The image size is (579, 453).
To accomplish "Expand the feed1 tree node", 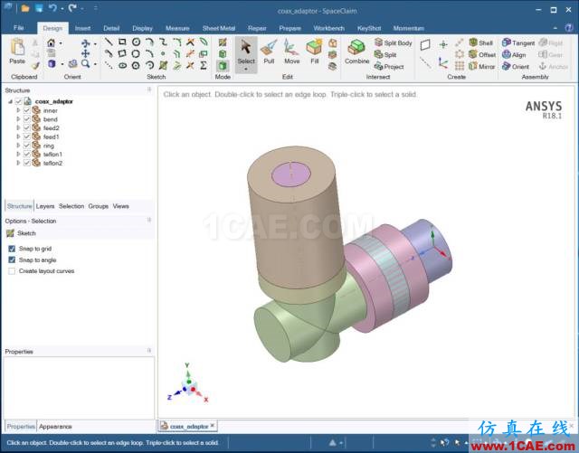I will [18, 137].
